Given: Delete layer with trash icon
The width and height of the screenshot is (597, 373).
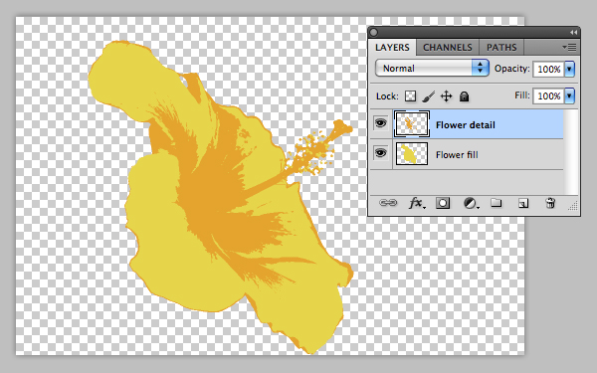Looking at the screenshot, I should [550, 203].
